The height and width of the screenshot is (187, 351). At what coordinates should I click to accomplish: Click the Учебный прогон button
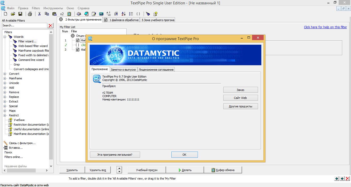click(147, 170)
